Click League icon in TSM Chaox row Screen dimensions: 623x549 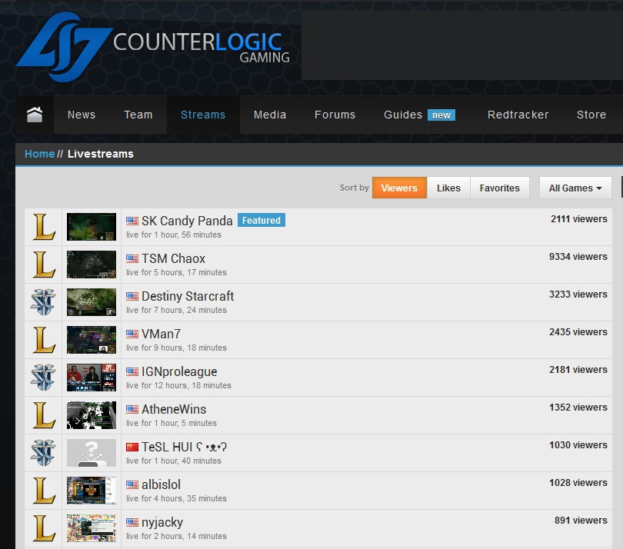point(43,265)
